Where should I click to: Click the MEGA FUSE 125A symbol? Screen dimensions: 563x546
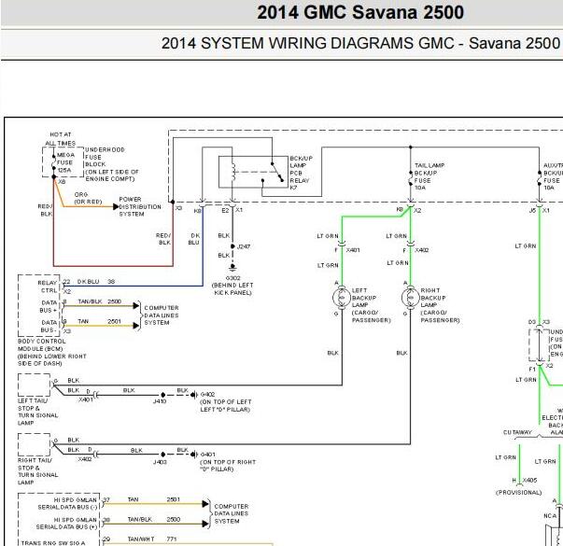click(54, 162)
